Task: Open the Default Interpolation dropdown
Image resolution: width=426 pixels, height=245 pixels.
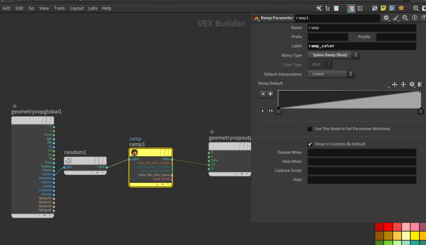Action: [331, 74]
